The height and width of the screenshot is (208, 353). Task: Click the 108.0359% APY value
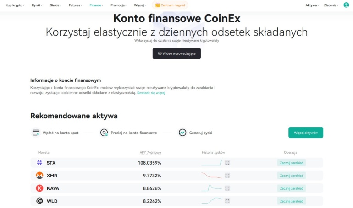coord(149,163)
